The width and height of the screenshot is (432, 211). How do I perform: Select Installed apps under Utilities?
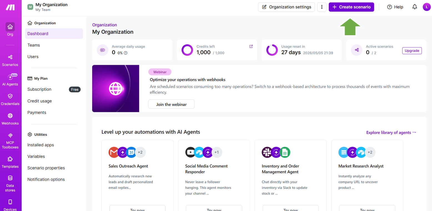(41, 145)
